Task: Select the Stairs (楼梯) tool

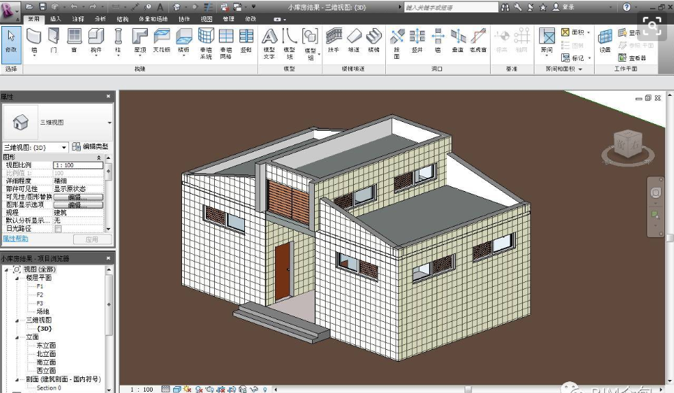Action: (x=374, y=41)
